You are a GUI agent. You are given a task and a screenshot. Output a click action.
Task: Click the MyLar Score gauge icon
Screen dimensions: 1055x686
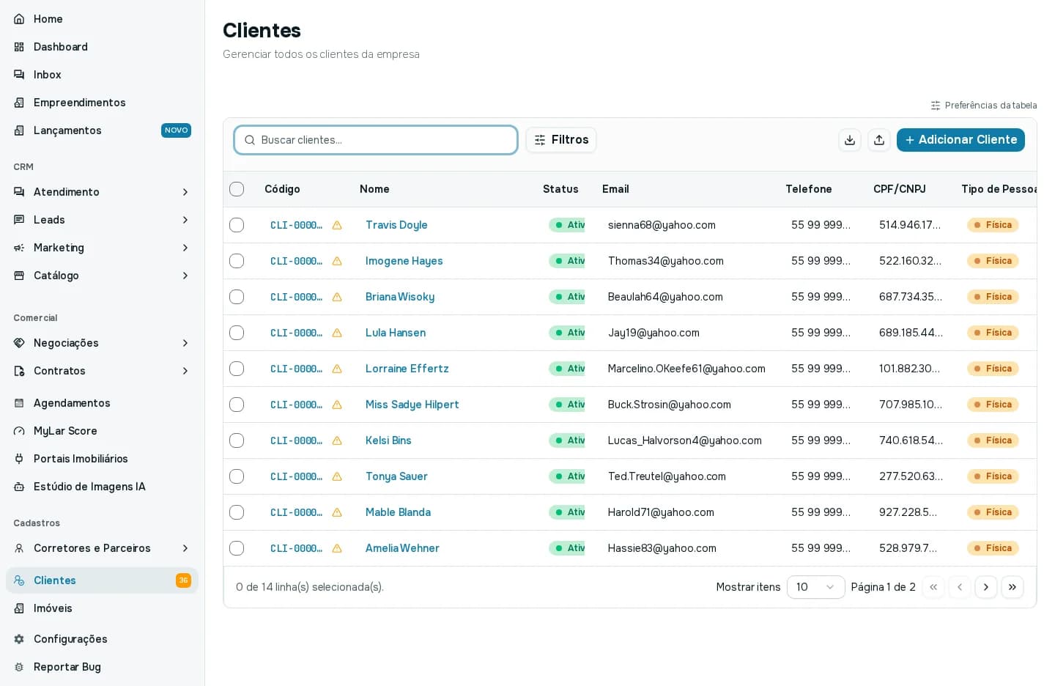click(x=19, y=431)
